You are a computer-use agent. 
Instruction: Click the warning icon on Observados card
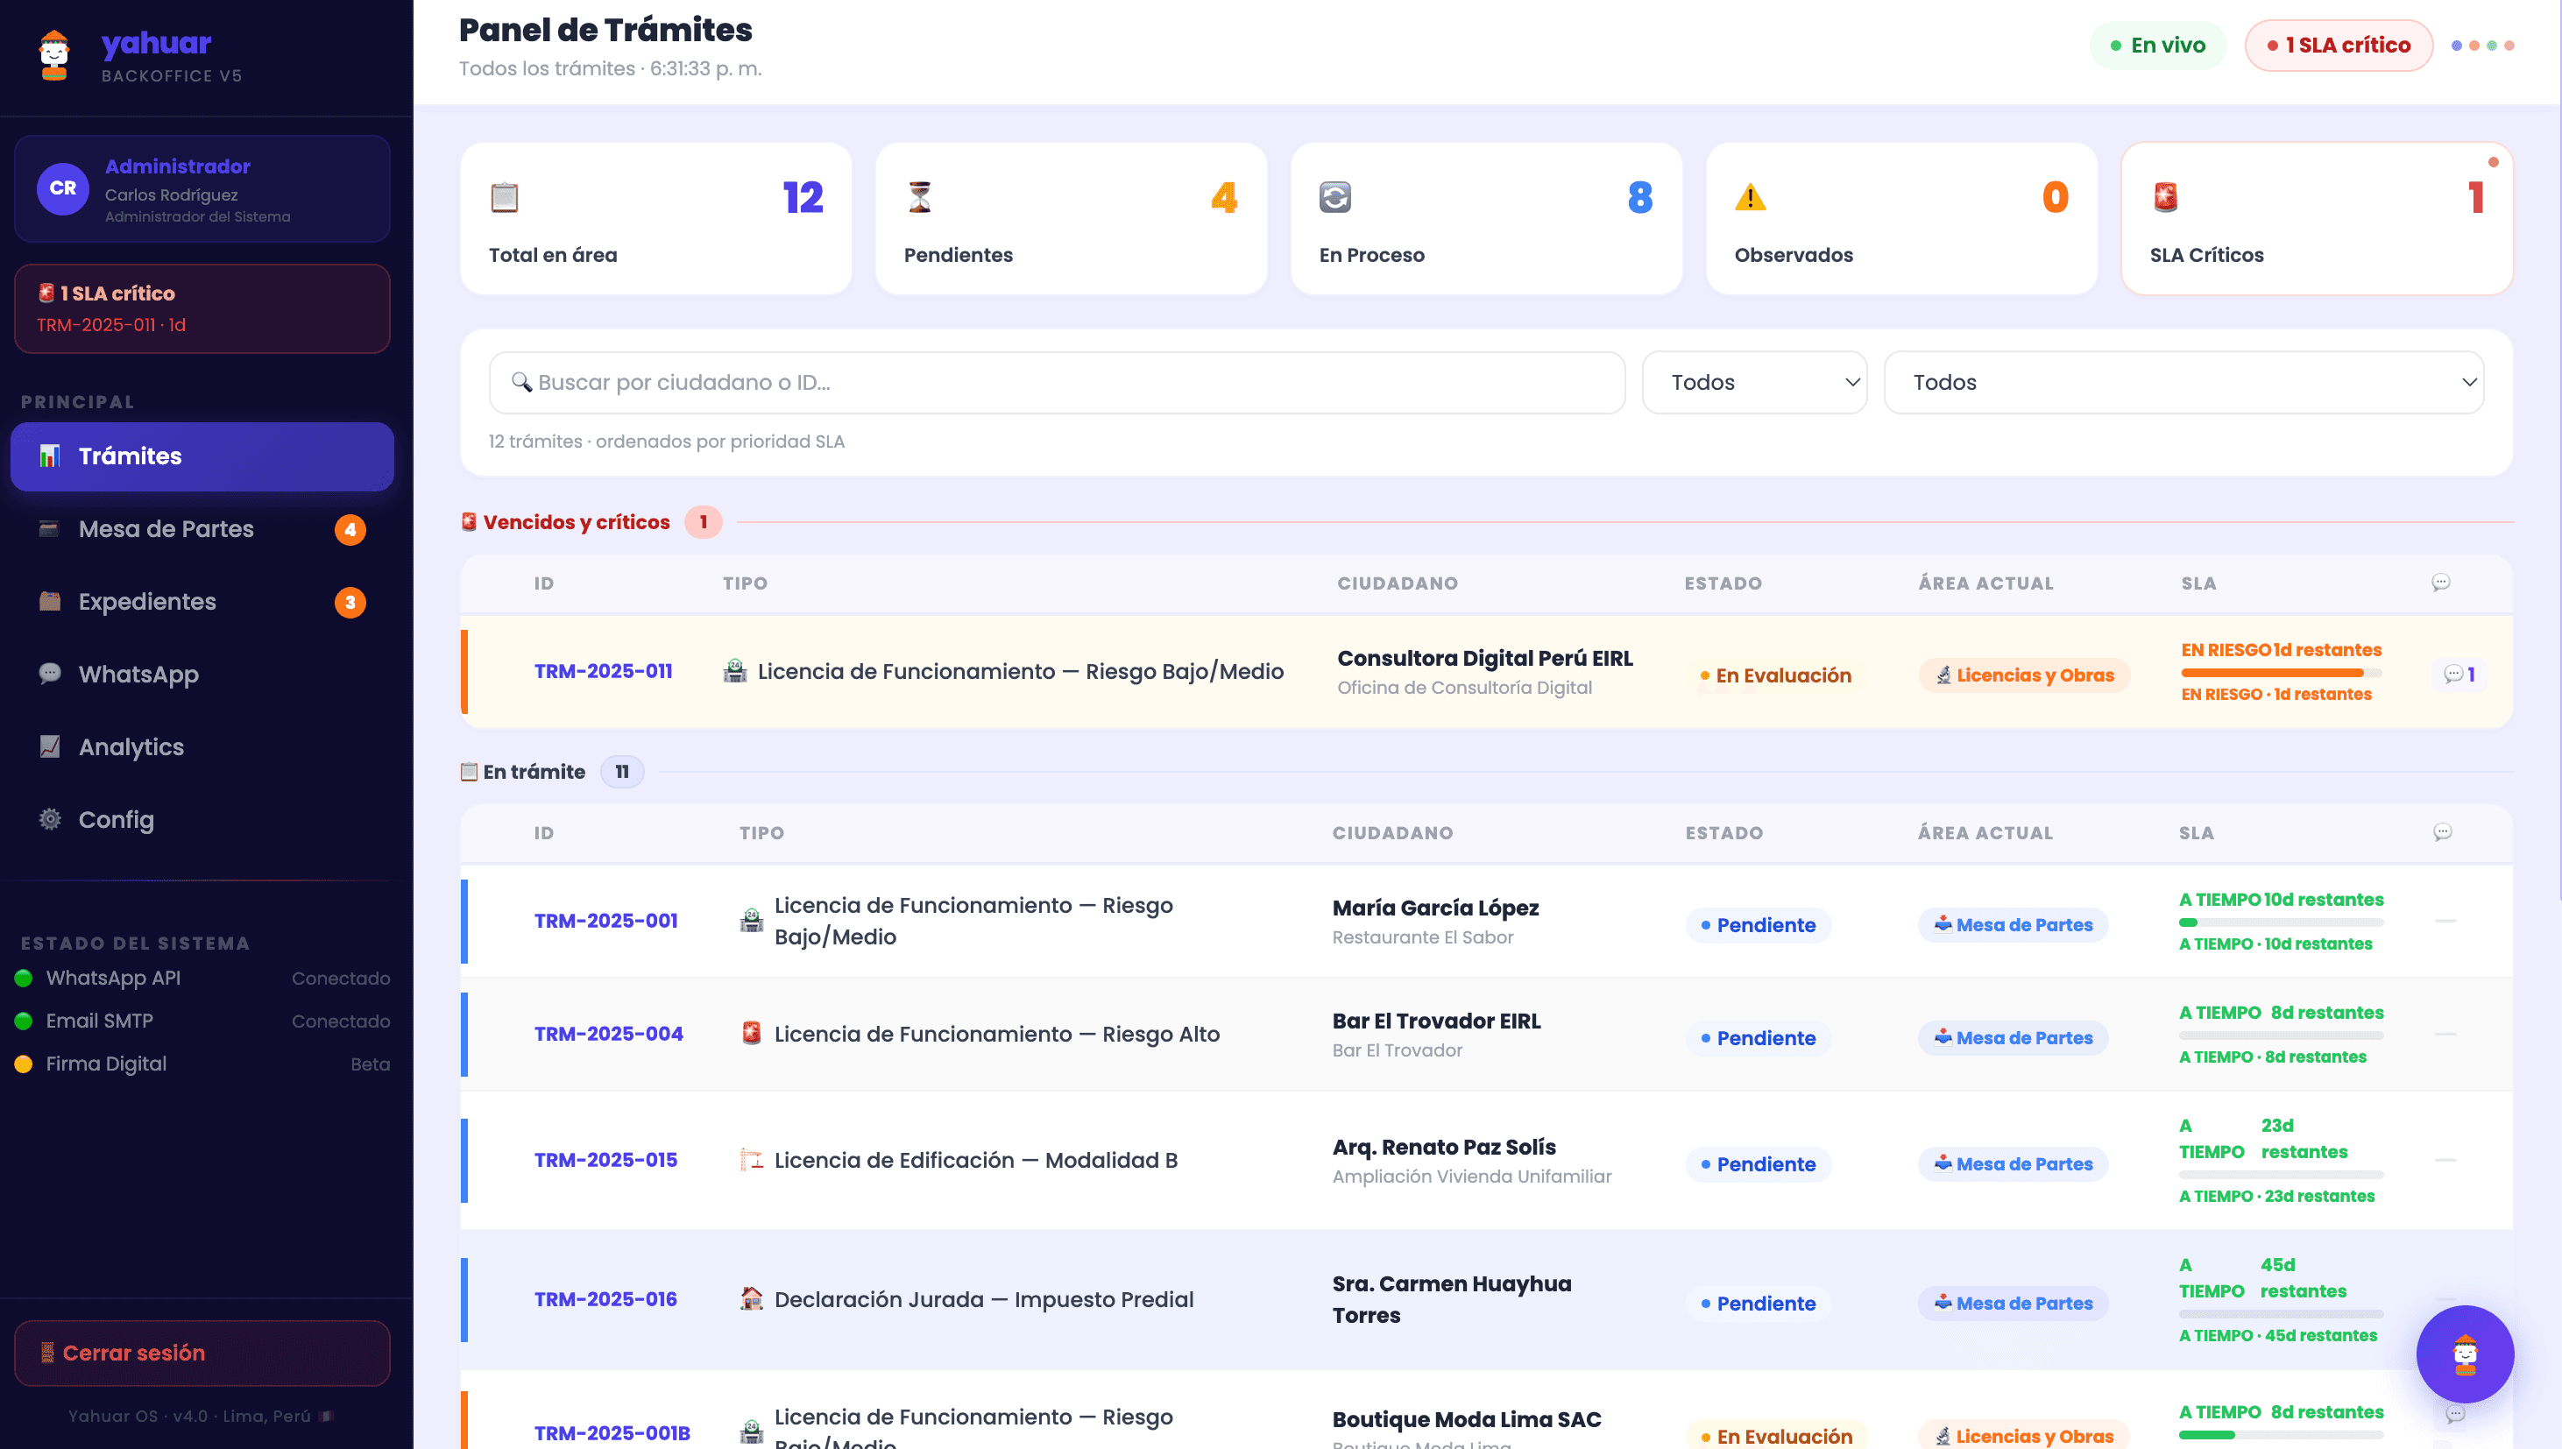coord(1750,197)
